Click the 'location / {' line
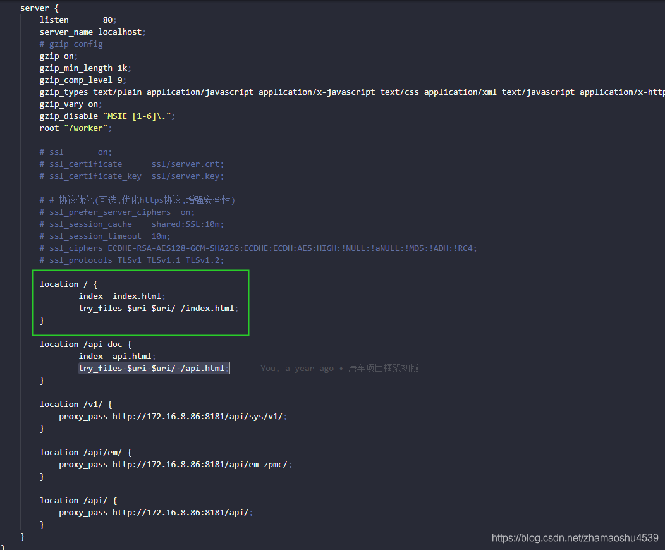 tap(69, 284)
